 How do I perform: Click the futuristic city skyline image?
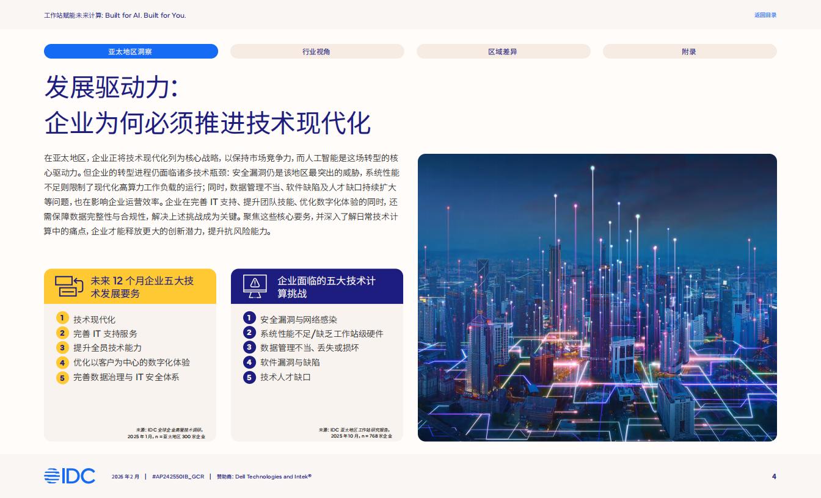coord(597,297)
